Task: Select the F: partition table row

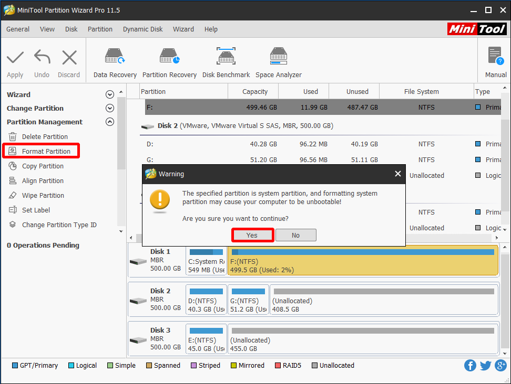Action: click(x=323, y=108)
